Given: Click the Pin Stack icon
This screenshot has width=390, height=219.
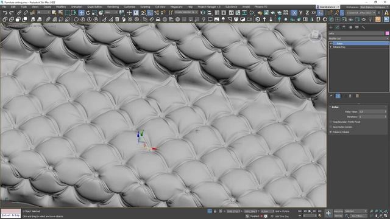Looking at the screenshot, I should (331, 96).
